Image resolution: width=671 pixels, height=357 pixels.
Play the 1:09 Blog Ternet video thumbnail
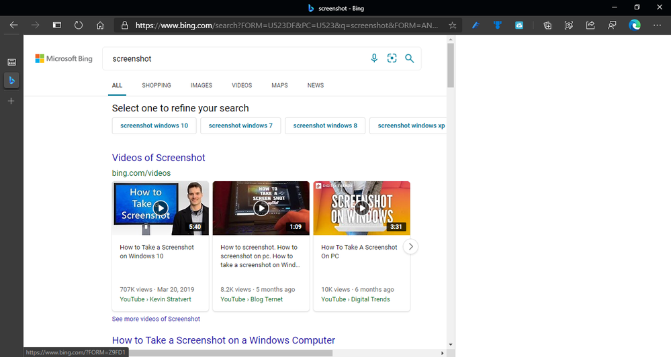[x=261, y=208]
